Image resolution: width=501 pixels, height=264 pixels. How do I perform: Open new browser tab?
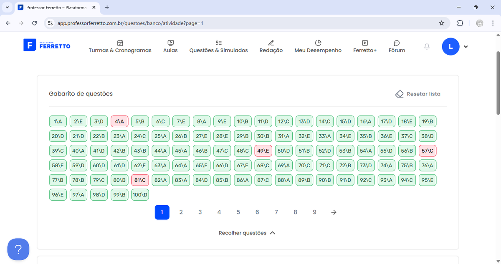[x=107, y=8]
